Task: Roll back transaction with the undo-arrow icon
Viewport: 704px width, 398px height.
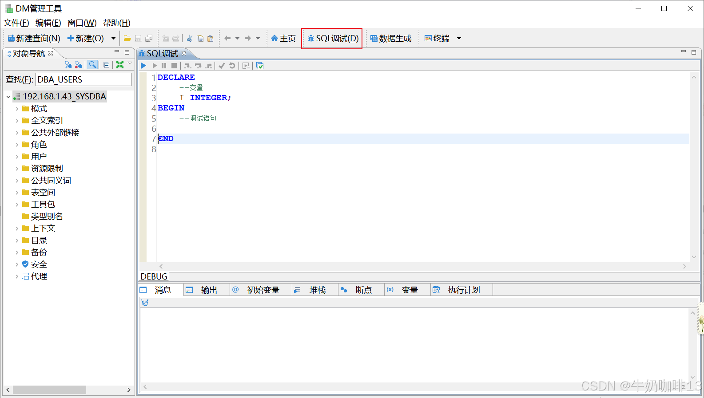Action: pos(232,66)
